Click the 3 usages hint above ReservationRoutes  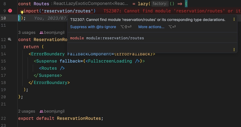(x=27, y=33)
